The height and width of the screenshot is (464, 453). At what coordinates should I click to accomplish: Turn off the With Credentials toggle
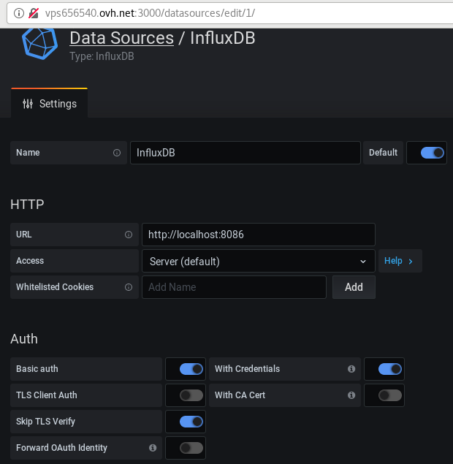tap(390, 369)
